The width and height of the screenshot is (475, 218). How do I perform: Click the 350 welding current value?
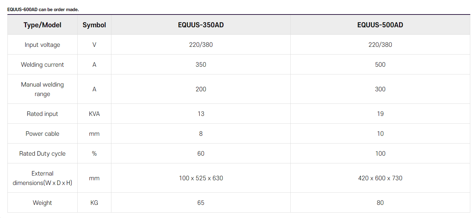click(x=201, y=65)
